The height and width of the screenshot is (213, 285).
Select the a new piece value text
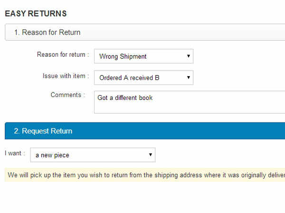(52, 155)
